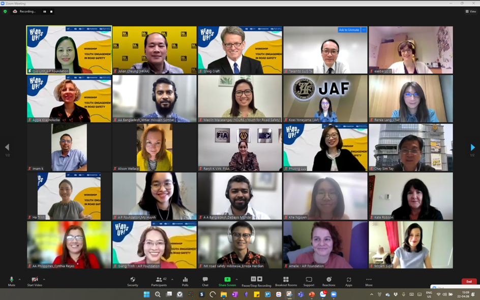Open the three-dot menu on Takahito Sugita's tile
The height and width of the screenshot is (300, 480).
364,30
